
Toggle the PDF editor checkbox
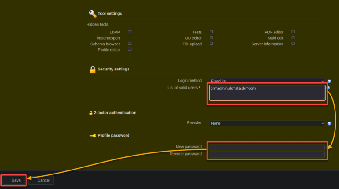point(293,32)
